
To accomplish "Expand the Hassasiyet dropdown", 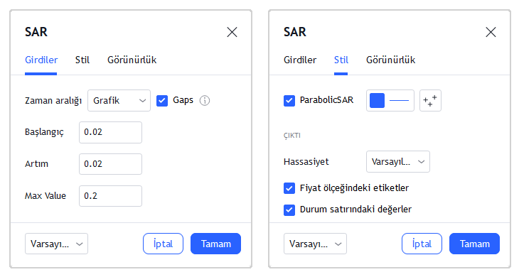I will point(398,162).
